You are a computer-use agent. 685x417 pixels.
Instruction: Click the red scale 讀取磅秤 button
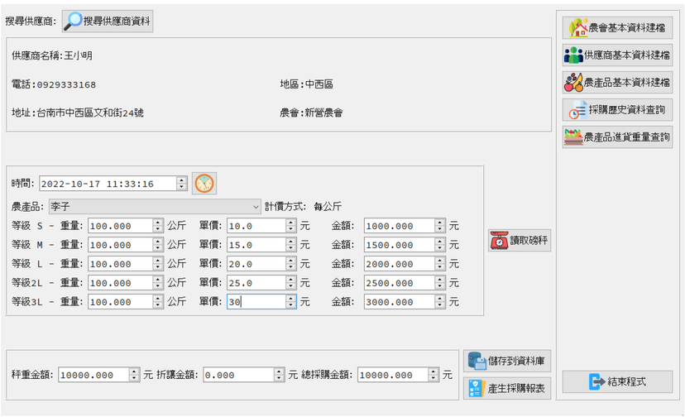click(x=519, y=240)
